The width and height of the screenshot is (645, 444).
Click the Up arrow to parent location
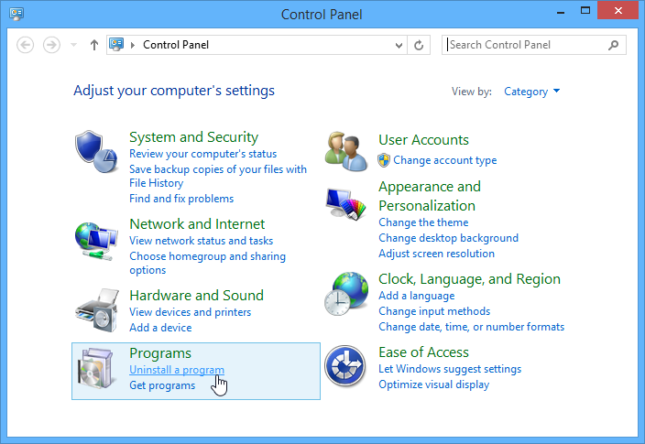(x=94, y=45)
